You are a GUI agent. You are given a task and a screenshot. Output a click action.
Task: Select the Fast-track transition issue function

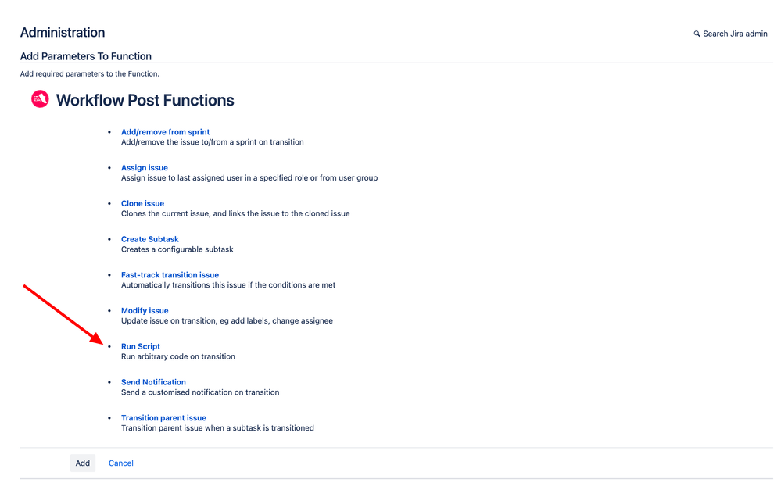point(170,275)
